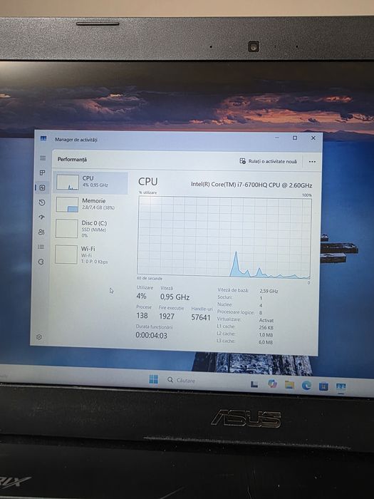Open Startup apps icon in sidebar
Screen dimensions: 374x499
41,217
